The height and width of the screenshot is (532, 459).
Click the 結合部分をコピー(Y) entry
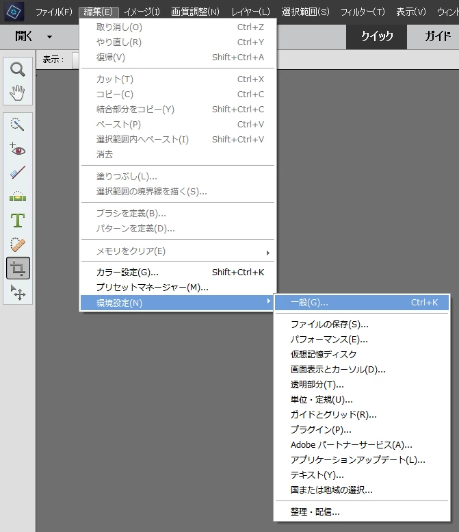(x=178, y=110)
